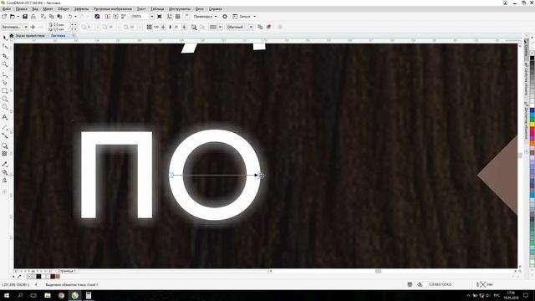Click the Export icon in toolbar
The width and height of the screenshot is (535, 301).
pyautogui.click(x=115, y=17)
